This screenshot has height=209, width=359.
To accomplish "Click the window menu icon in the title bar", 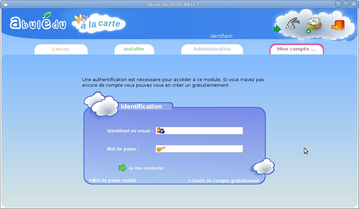I will click(5, 4).
